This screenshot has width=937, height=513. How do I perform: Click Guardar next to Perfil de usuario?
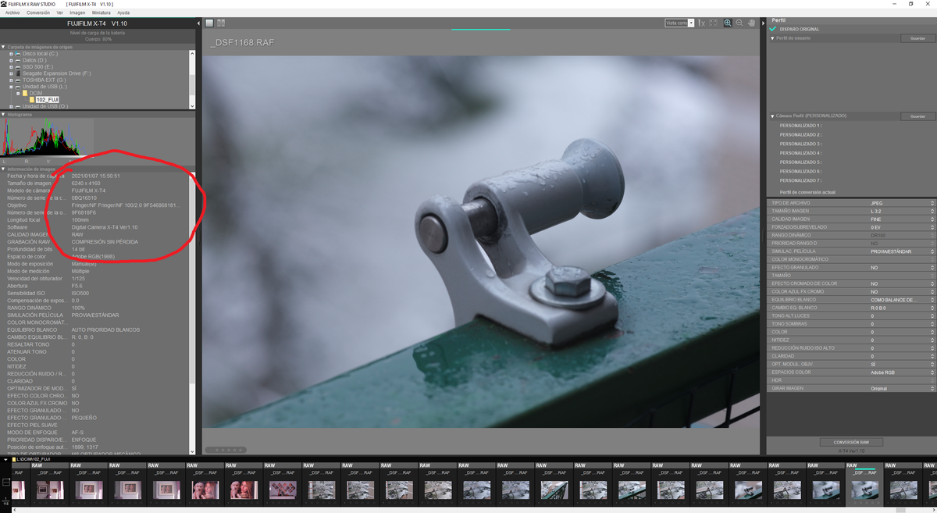(917, 38)
